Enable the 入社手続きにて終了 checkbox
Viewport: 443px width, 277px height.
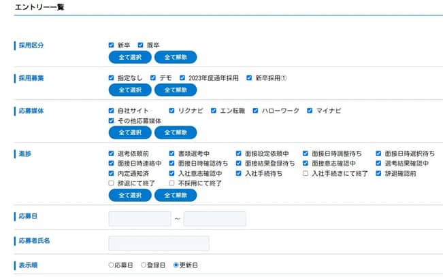(306, 174)
